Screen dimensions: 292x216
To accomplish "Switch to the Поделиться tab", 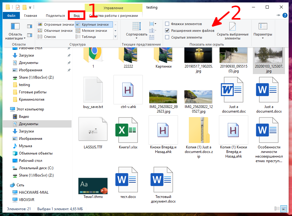I will click(x=55, y=16).
